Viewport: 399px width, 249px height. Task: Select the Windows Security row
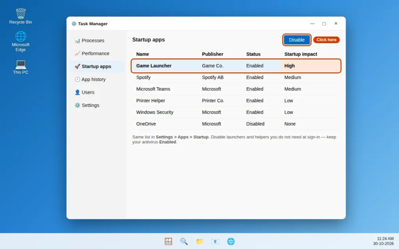click(x=236, y=112)
